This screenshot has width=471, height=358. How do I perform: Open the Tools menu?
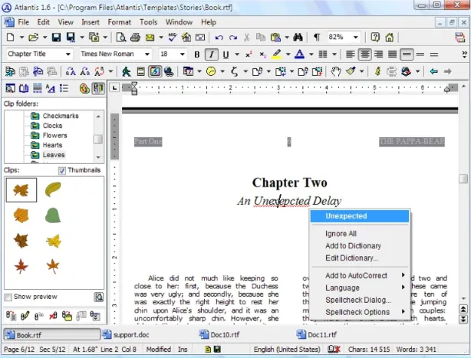148,22
